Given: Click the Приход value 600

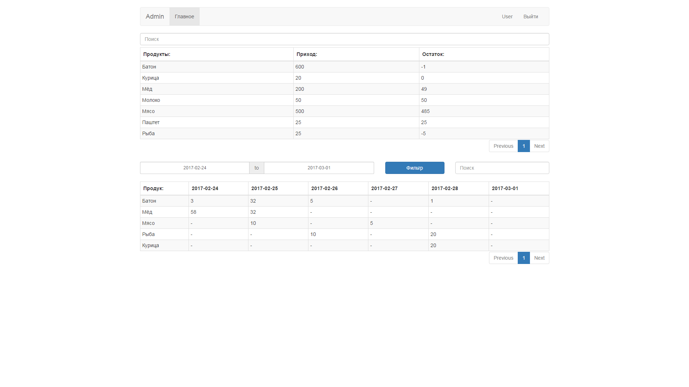Looking at the screenshot, I should (x=300, y=67).
